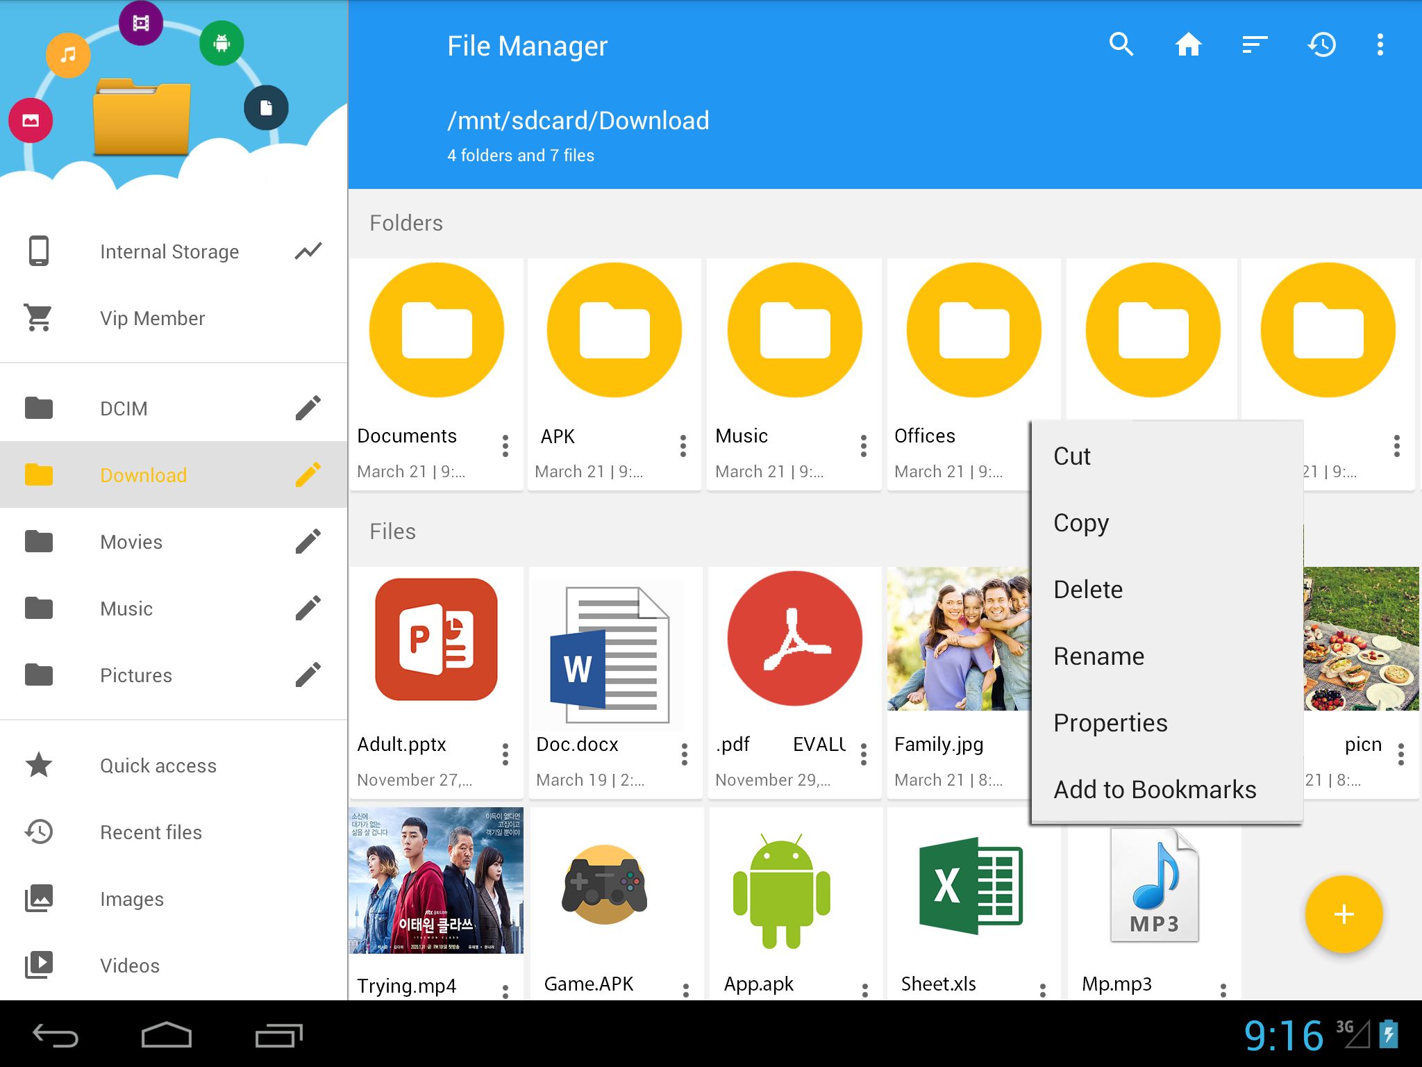Open the APK folder icon

click(x=614, y=330)
